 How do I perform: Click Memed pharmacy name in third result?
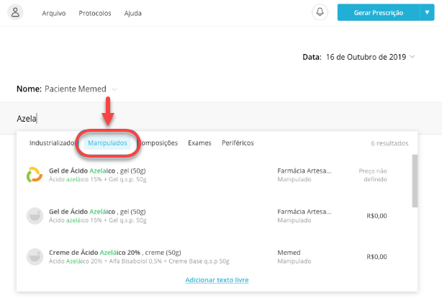[x=289, y=253]
